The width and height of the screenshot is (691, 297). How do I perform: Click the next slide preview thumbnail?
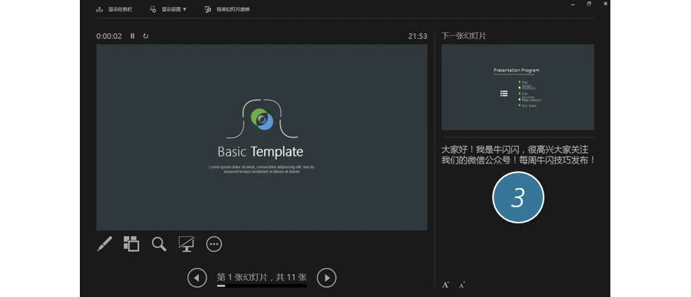click(517, 87)
